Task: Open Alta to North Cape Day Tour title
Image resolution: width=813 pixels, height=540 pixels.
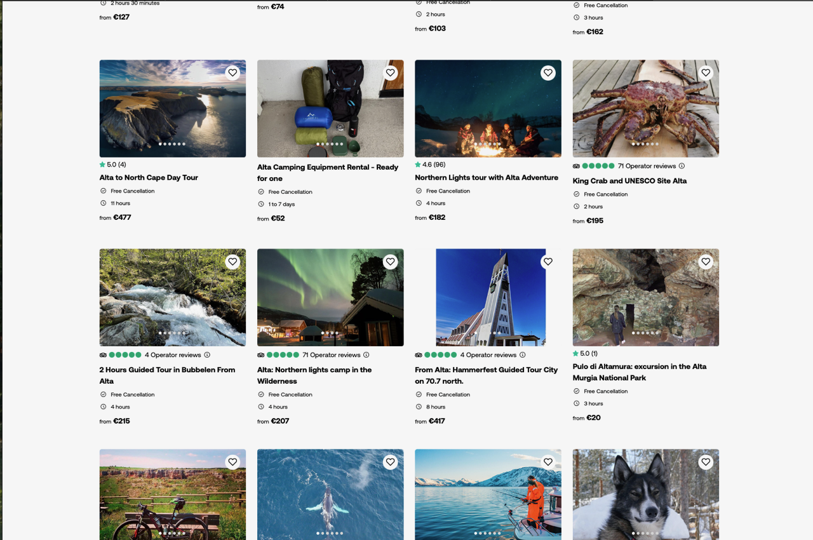Action: pos(149,178)
